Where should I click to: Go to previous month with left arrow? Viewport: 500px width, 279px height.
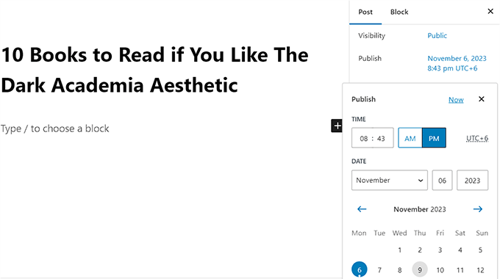pyautogui.click(x=362, y=209)
